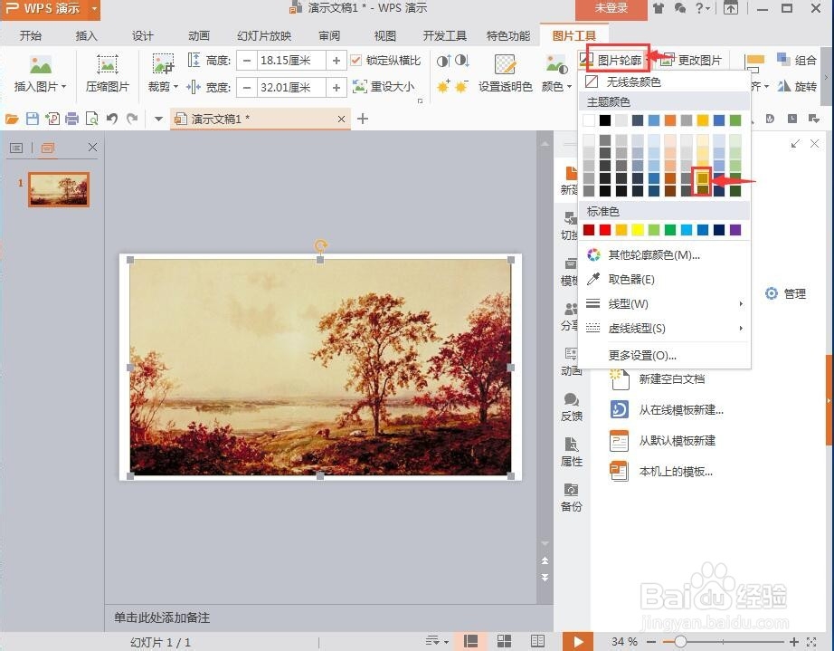Click the Save icon in quick toolbar
Screen dimensions: 834x651
pyautogui.click(x=33, y=119)
